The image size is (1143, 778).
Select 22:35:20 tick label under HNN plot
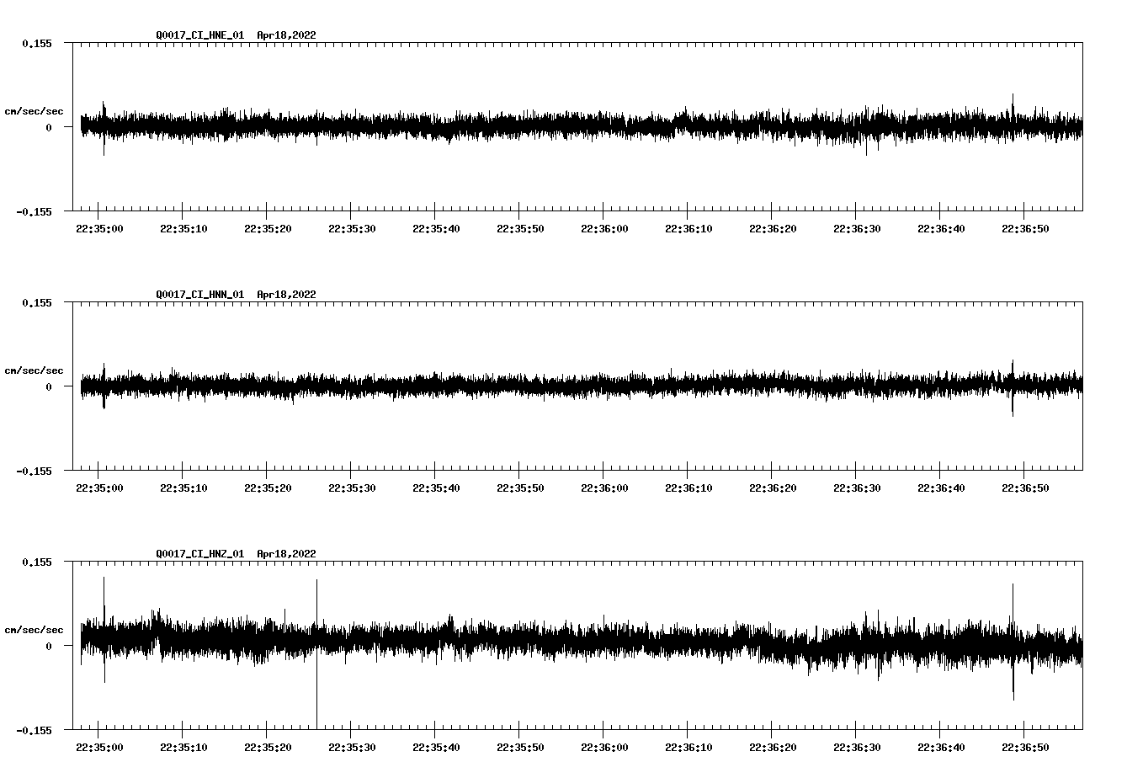[268, 488]
